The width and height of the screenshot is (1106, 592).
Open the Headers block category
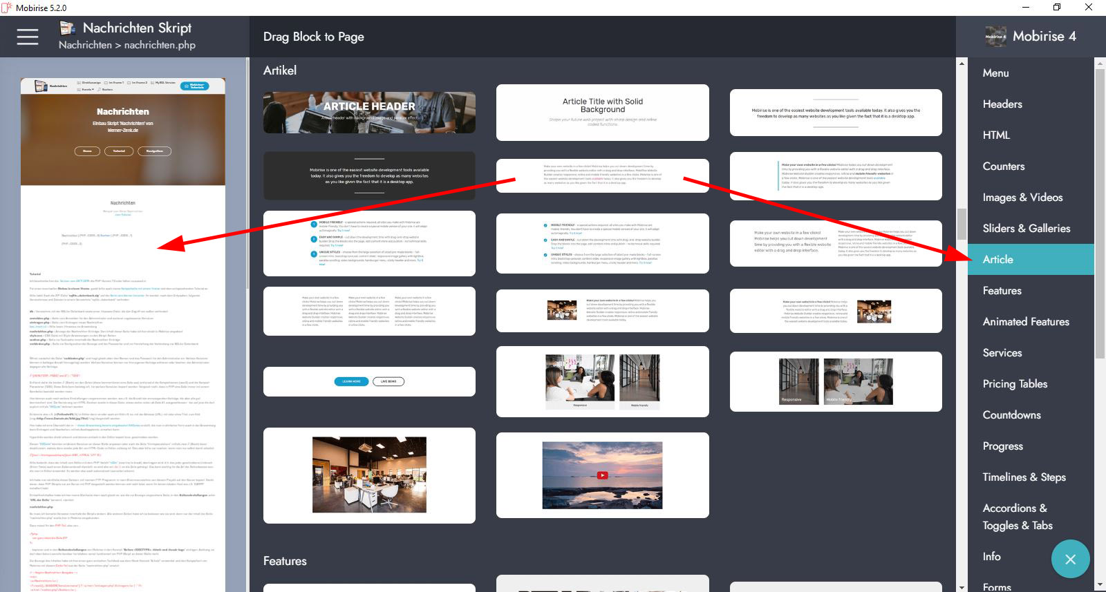point(1002,104)
